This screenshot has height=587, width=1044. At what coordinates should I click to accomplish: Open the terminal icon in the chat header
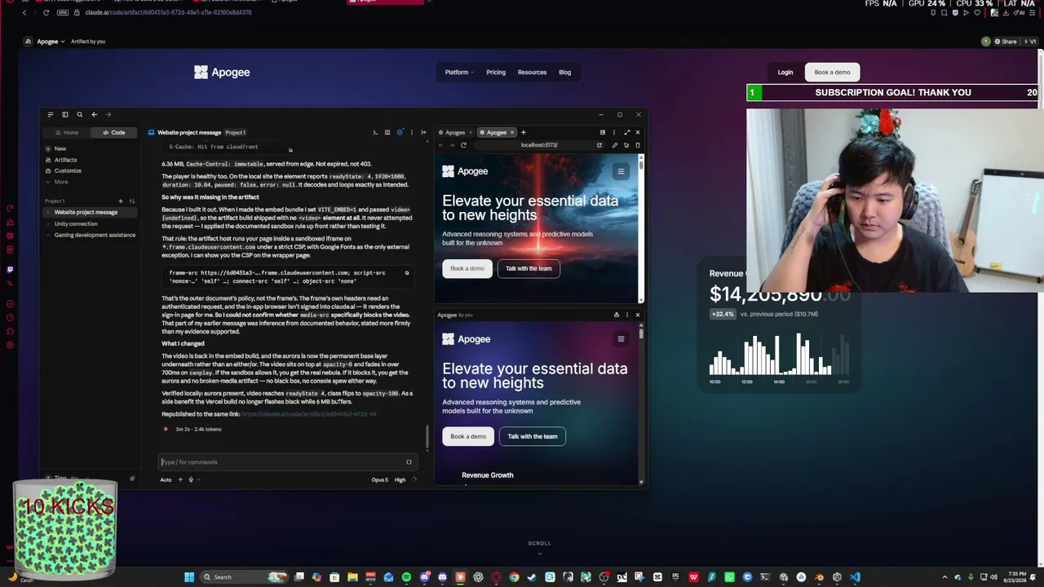tap(375, 132)
